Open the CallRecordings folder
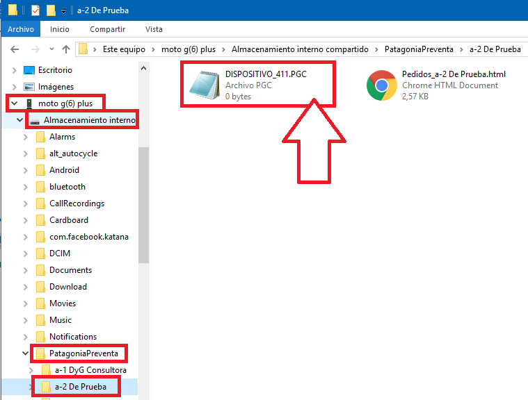Image resolution: width=528 pixels, height=400 pixels. coord(77,203)
